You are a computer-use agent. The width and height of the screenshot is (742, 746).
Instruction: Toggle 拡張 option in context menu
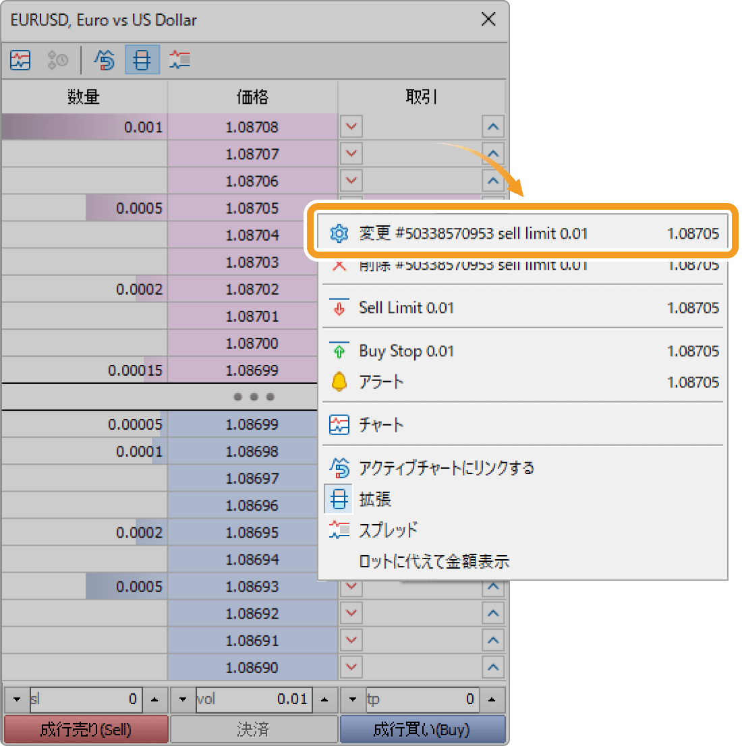click(523, 499)
